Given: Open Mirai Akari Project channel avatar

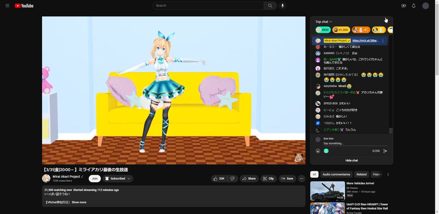Looking at the screenshot, I should [46, 179].
